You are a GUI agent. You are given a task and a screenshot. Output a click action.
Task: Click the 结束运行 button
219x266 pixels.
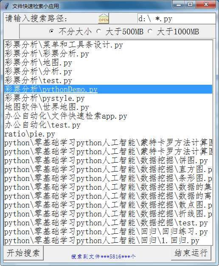click(191, 253)
